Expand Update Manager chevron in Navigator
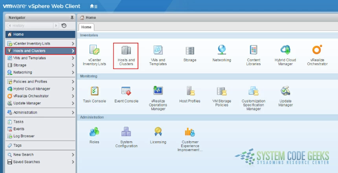The height and width of the screenshot is (173, 338). click(73, 103)
